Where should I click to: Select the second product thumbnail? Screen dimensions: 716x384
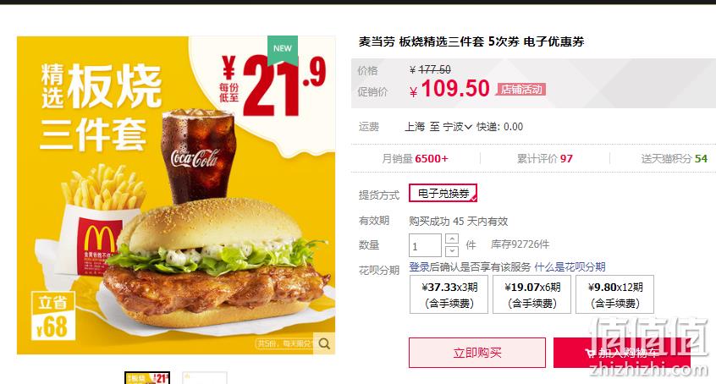click(x=205, y=378)
